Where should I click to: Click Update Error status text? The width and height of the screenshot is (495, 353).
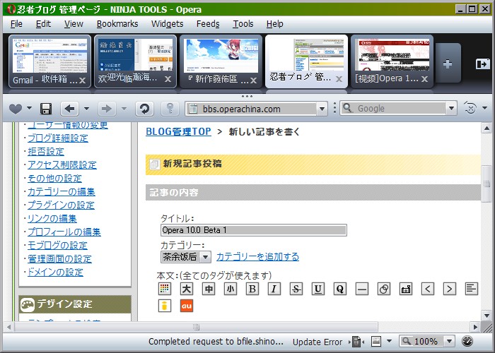coord(318,342)
